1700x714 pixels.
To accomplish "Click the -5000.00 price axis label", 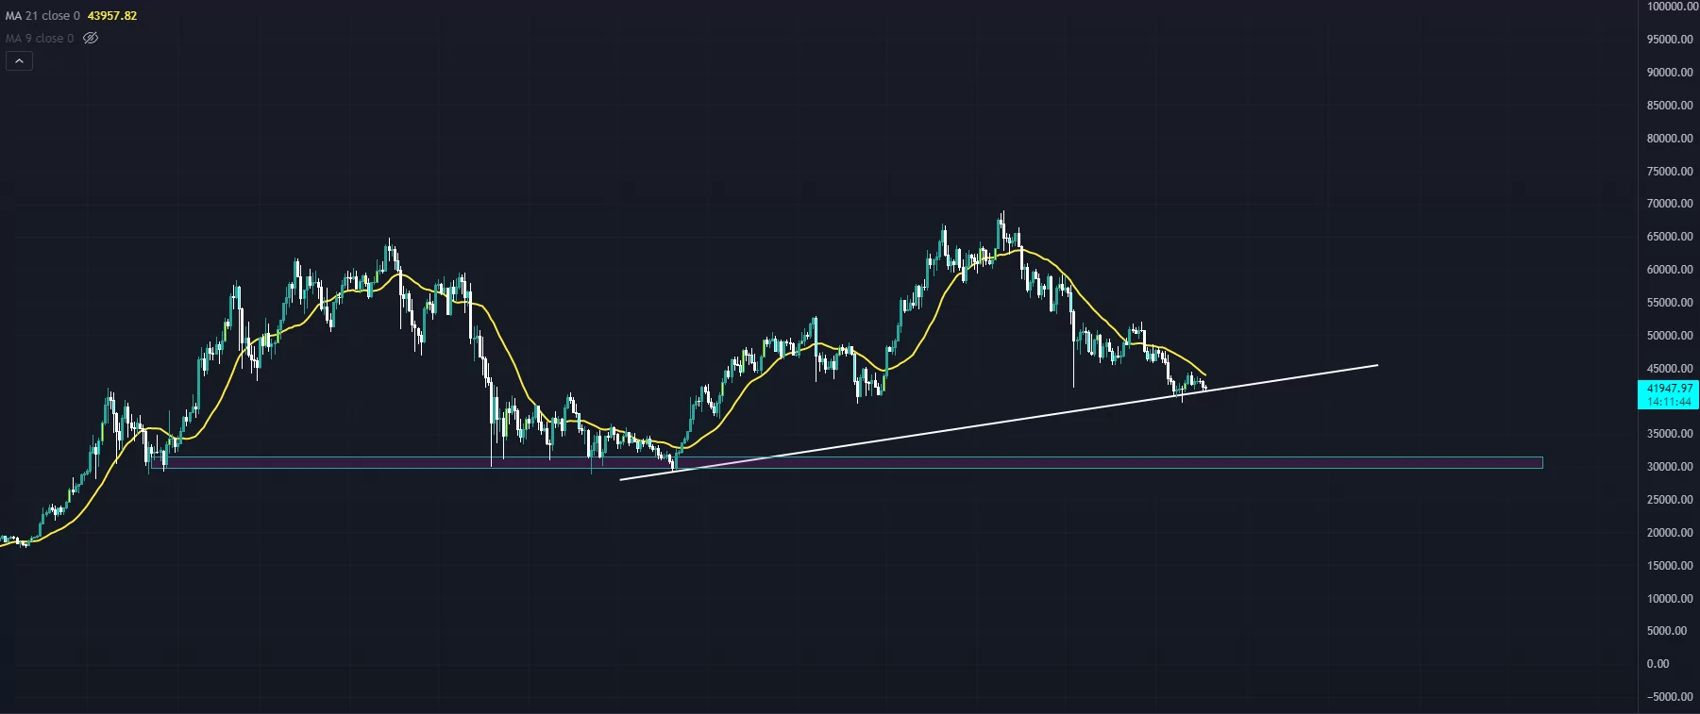I will (1670, 697).
